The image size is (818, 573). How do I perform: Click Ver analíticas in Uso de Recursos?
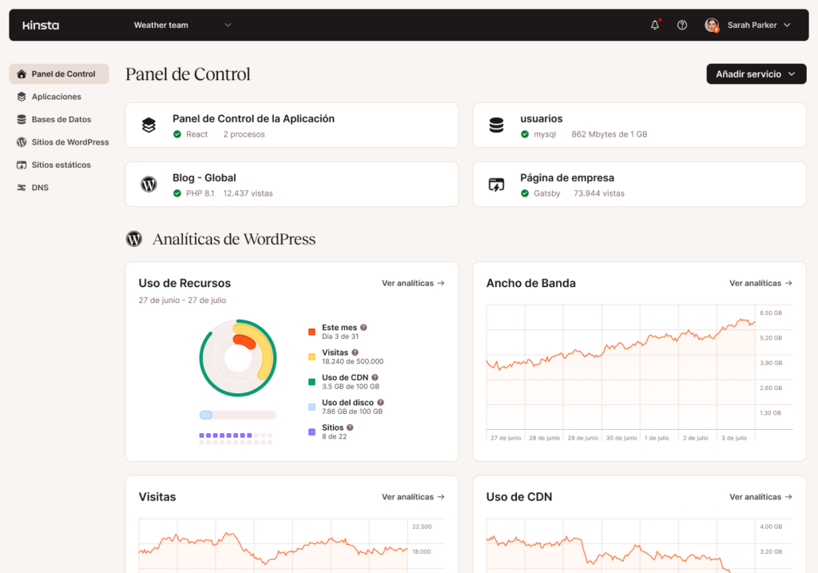[413, 283]
